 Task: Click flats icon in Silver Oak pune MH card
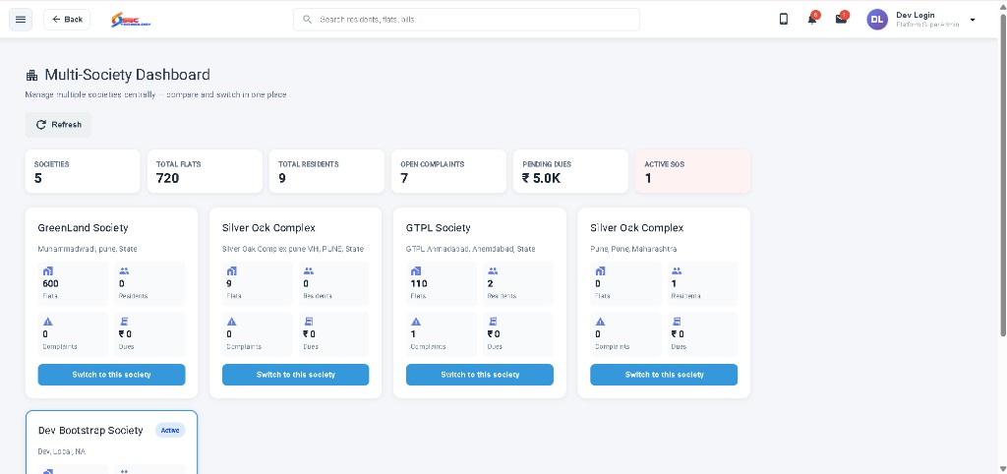[232, 271]
